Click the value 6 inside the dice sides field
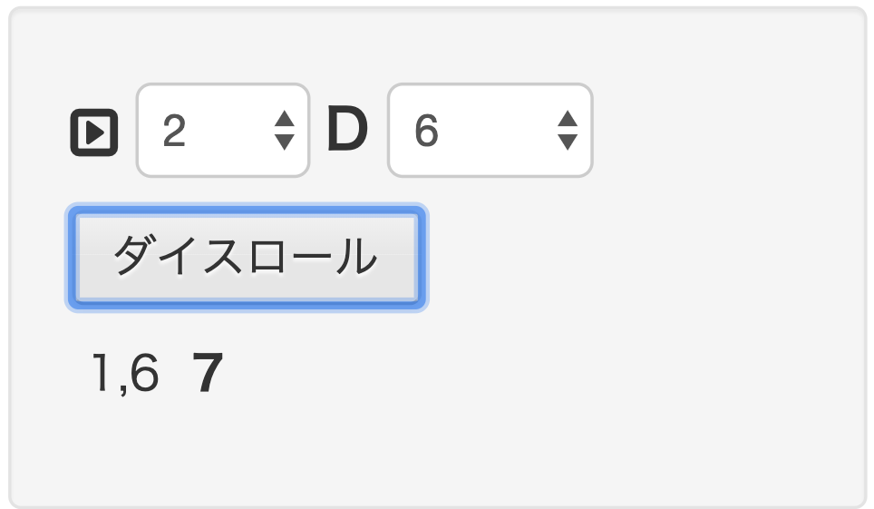The width and height of the screenshot is (874, 509). [x=426, y=132]
